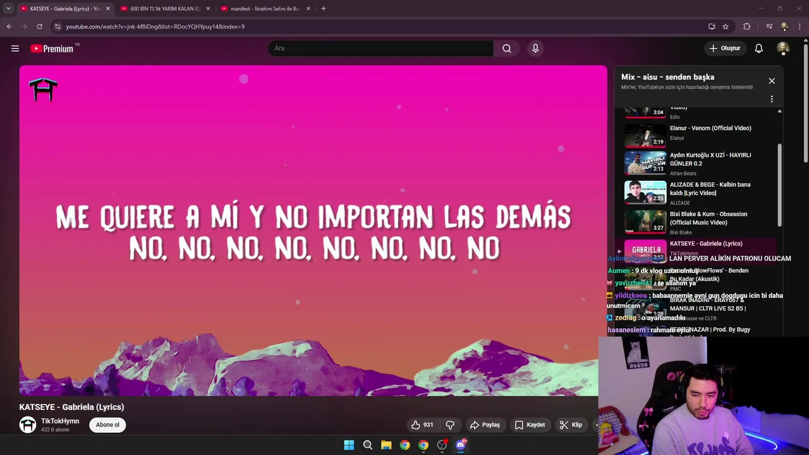
Task: Click the video player to pause
Action: click(x=313, y=231)
